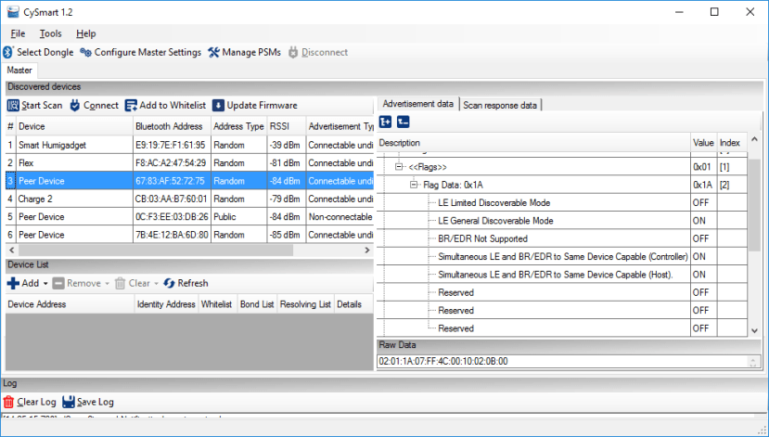Open the Clear dropdown arrow in Device List

[x=156, y=284]
